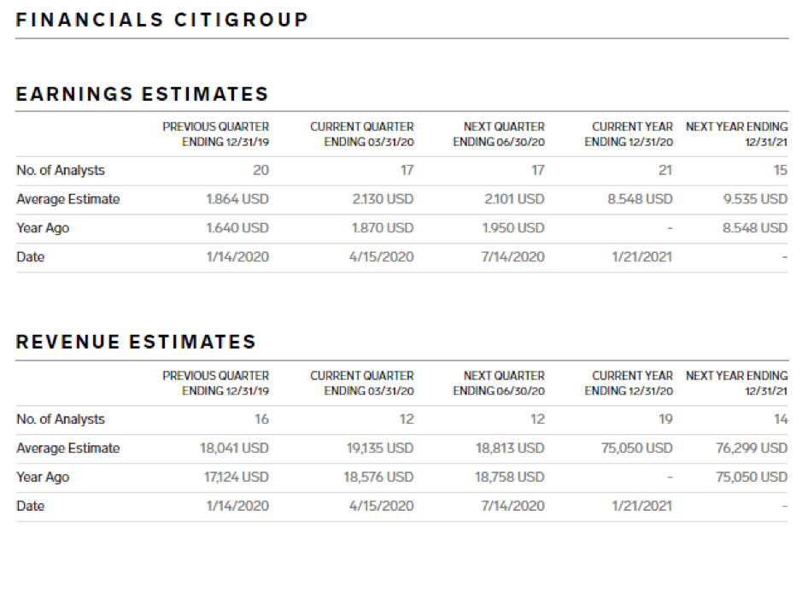Click the 2.130 USD earnings estimate cell
Image resolution: width=802 pixels, height=592 pixels.
pyautogui.click(x=383, y=199)
